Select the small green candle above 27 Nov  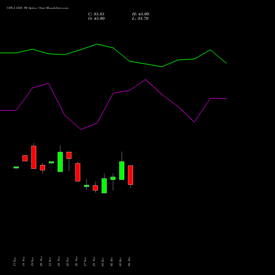click(x=86, y=186)
